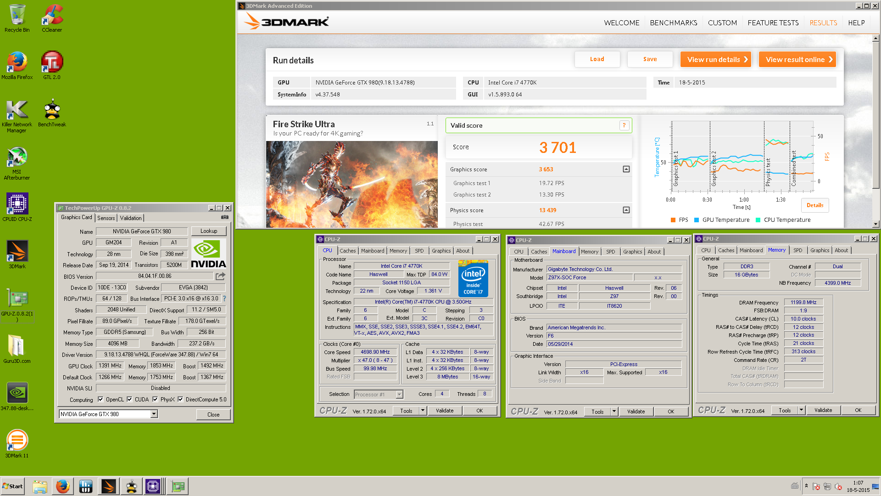Click the Windows Start button

tap(13, 486)
